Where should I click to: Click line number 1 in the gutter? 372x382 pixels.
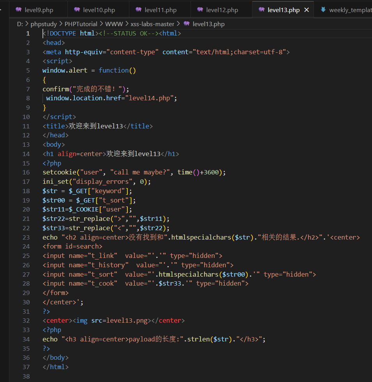tap(28, 34)
